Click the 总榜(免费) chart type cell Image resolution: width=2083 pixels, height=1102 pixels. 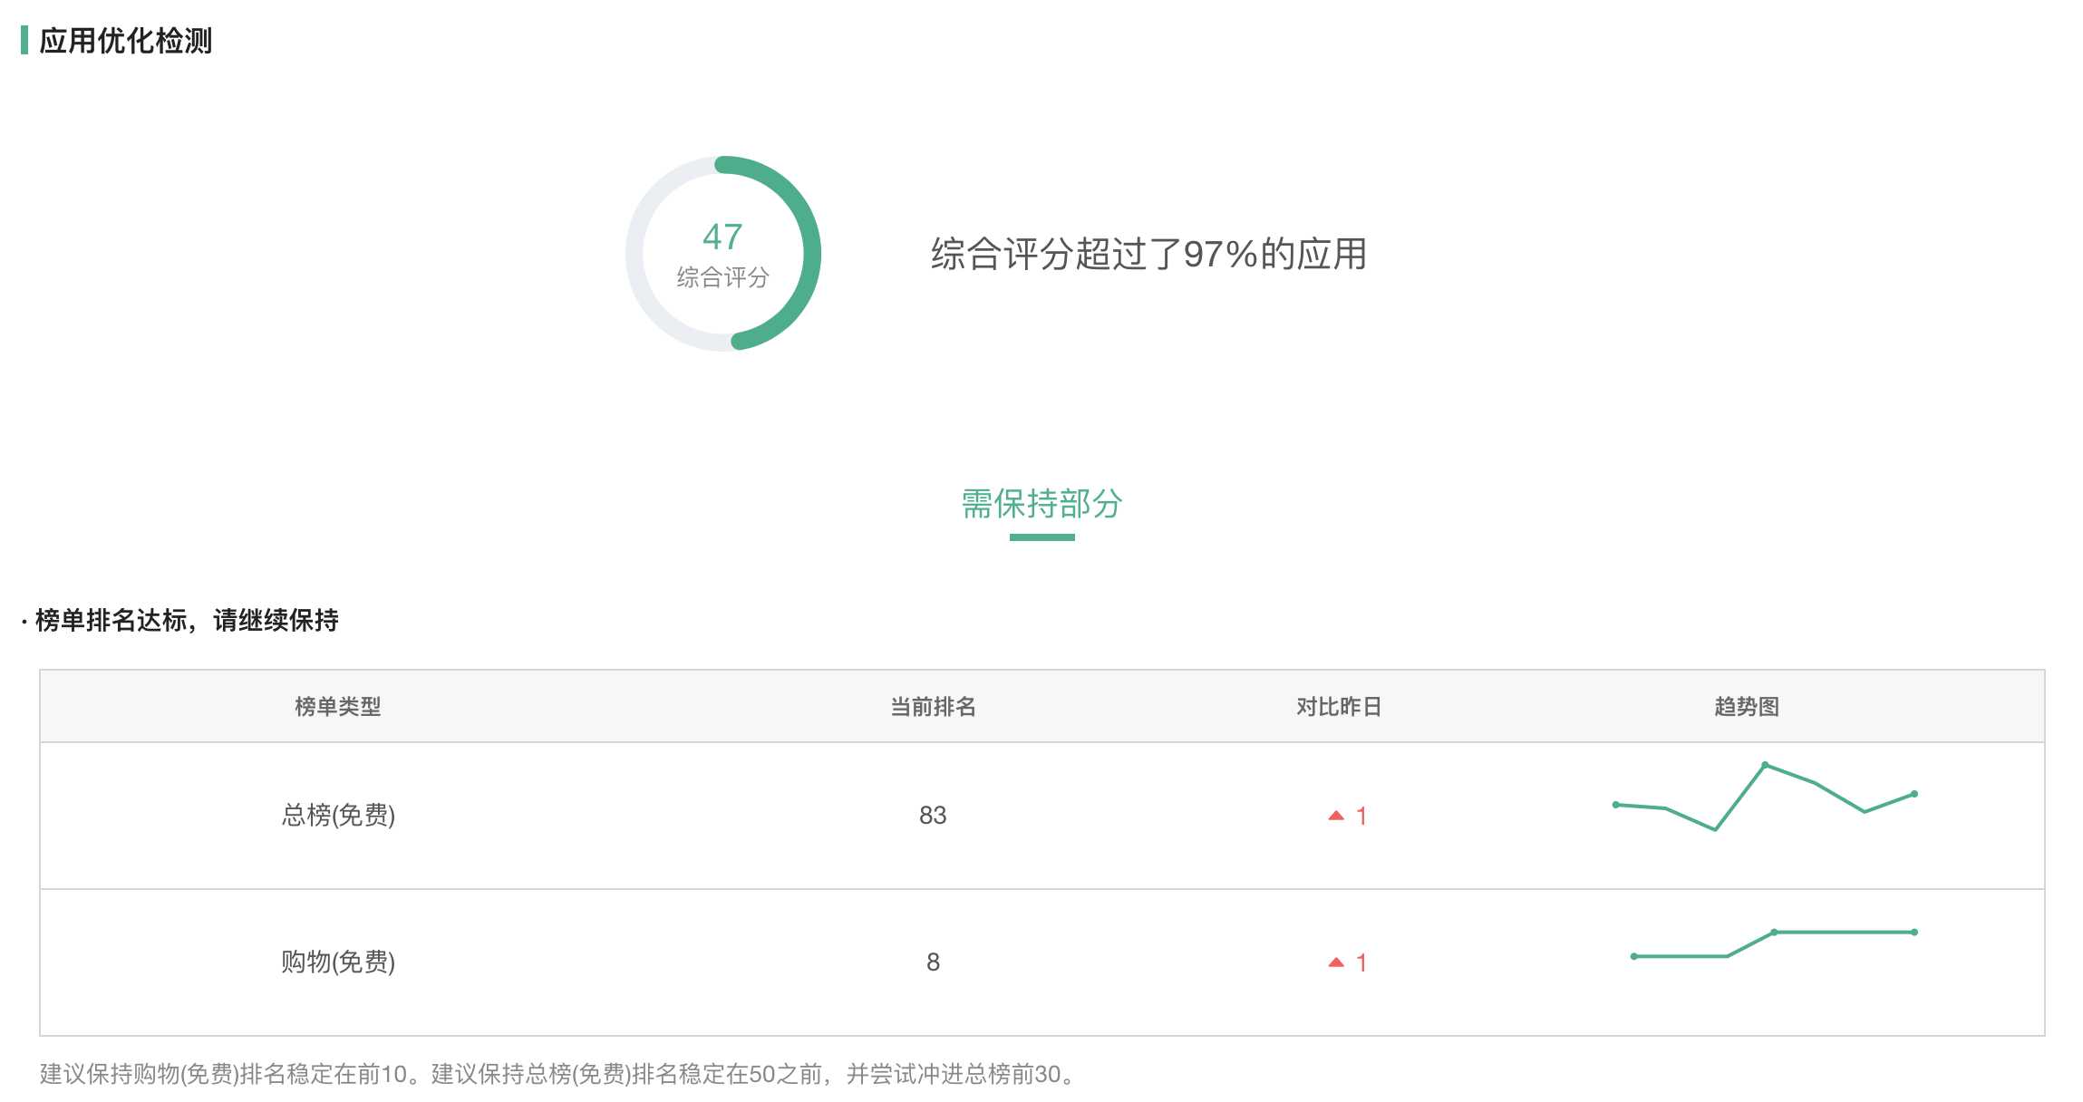tap(337, 816)
